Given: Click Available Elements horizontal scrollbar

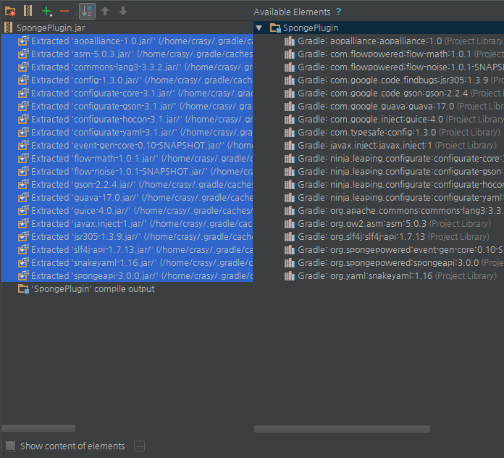Looking at the screenshot, I should 342,429.
